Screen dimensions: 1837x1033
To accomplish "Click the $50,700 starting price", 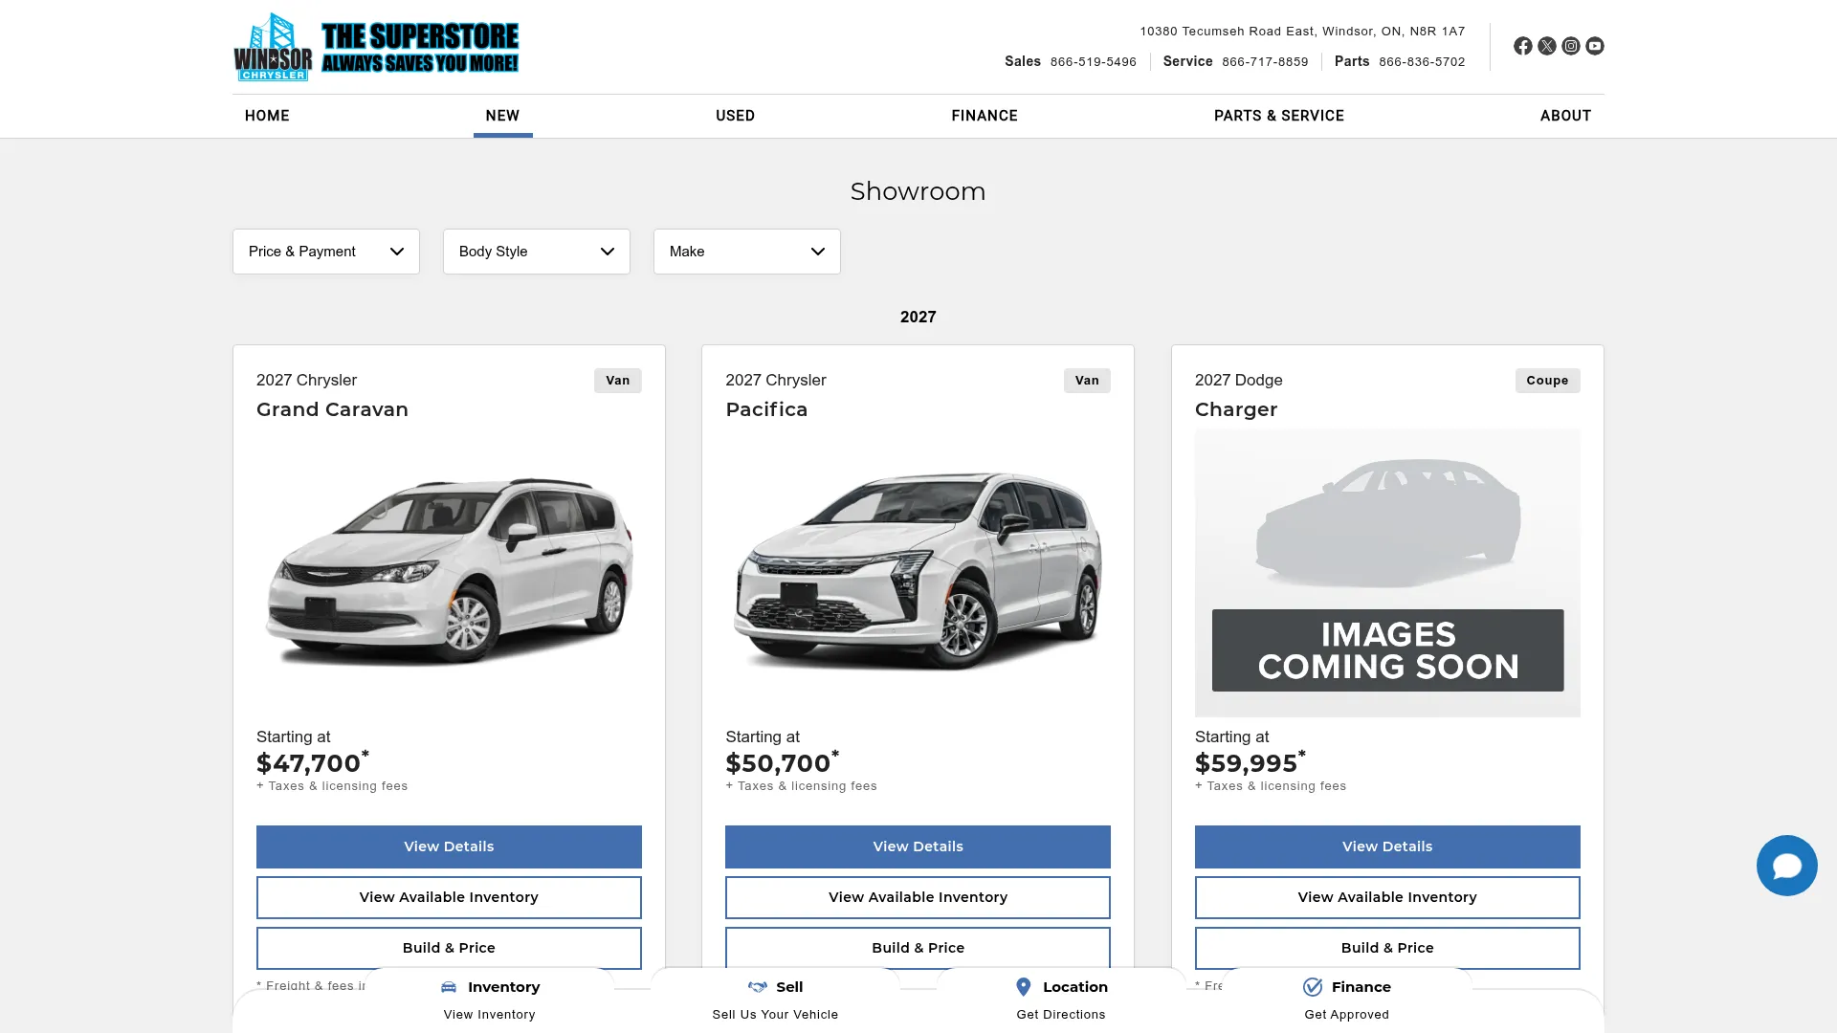I will (x=782, y=763).
